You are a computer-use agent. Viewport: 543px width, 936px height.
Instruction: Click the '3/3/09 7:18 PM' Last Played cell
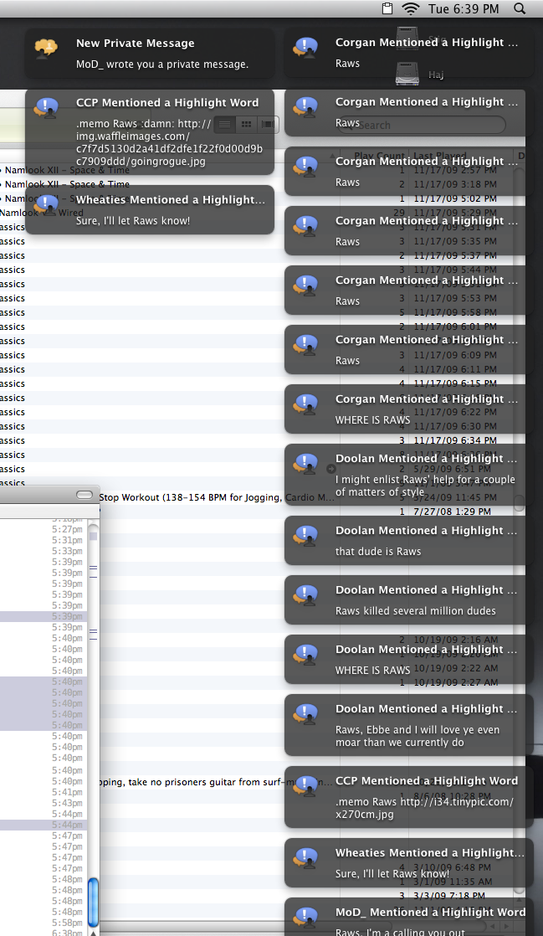pyautogui.click(x=449, y=896)
